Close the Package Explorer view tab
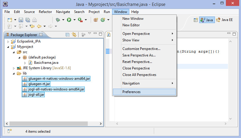 (x=41, y=35)
